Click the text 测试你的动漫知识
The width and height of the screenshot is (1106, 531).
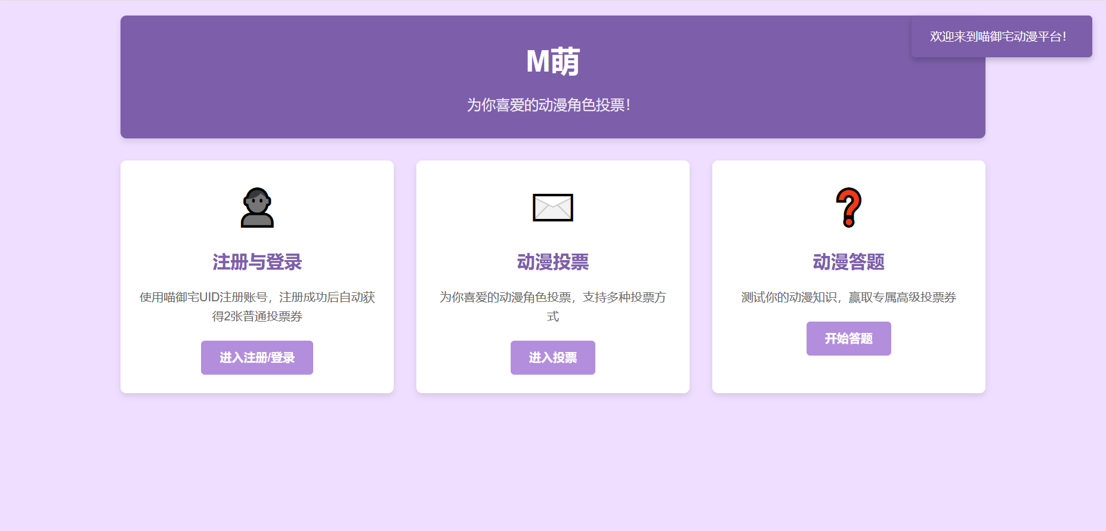[789, 297]
